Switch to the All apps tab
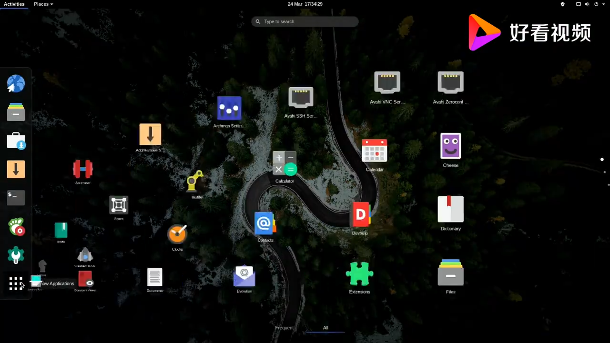 click(x=325, y=328)
